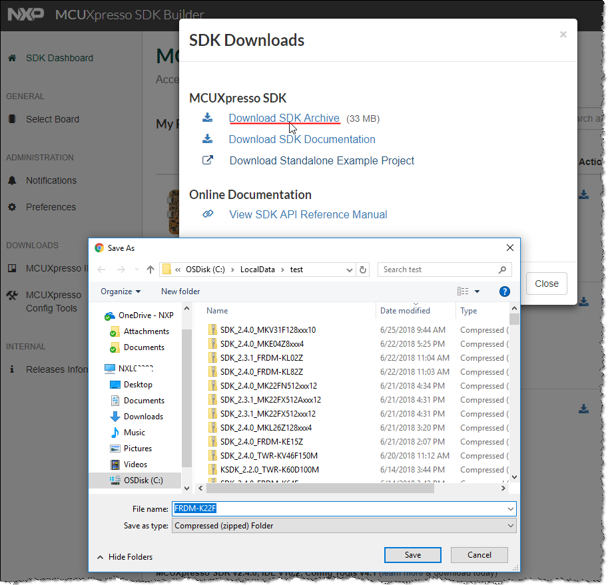
Task: Select the file KSDK_2.2.0_TWR-K60D100M
Action: coord(270,470)
